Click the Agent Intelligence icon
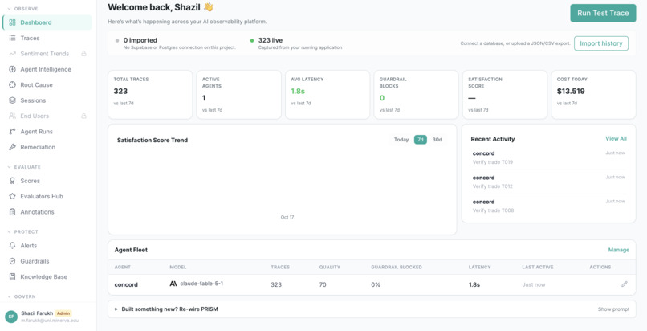This screenshot has height=331, width=647. pyautogui.click(x=12, y=69)
